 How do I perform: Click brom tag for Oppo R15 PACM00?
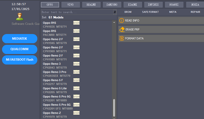pyautogui.click(x=76, y=31)
